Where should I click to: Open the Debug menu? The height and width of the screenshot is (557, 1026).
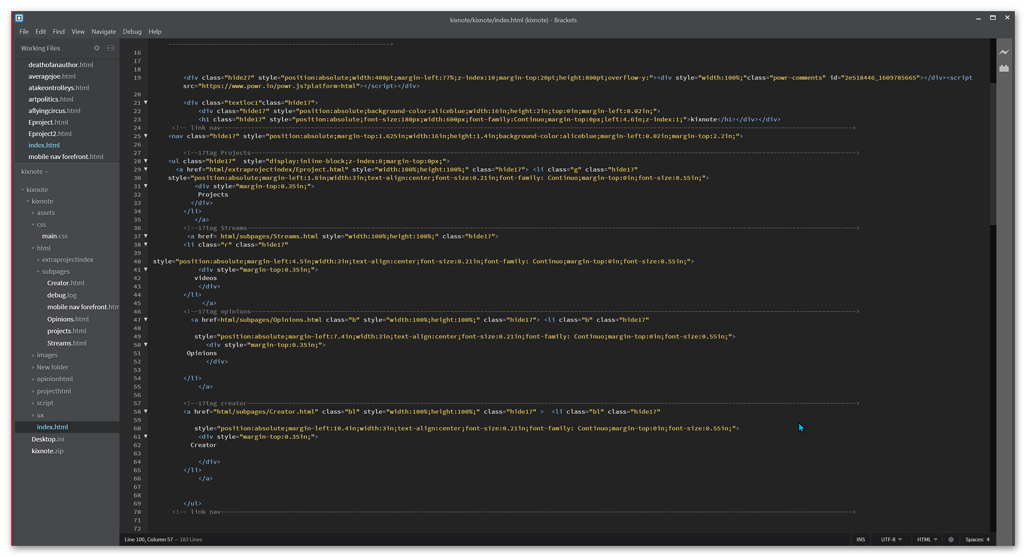132,32
